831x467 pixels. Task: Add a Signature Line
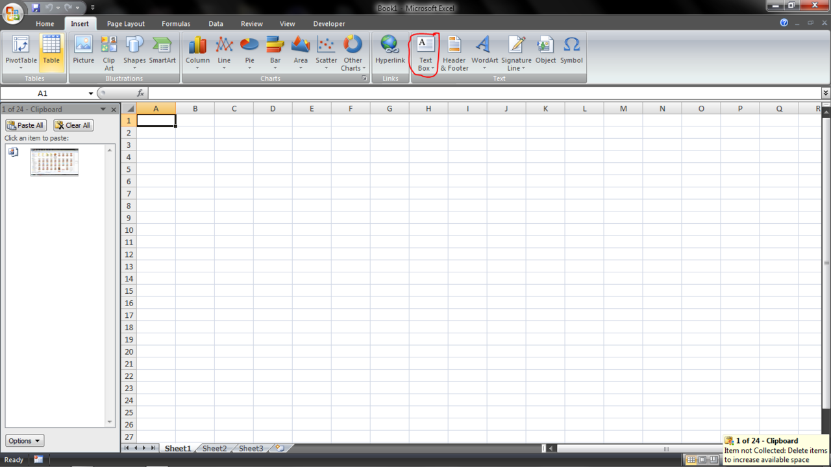[x=516, y=53]
